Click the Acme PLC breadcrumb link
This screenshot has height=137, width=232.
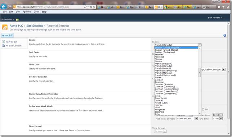tap(16, 26)
